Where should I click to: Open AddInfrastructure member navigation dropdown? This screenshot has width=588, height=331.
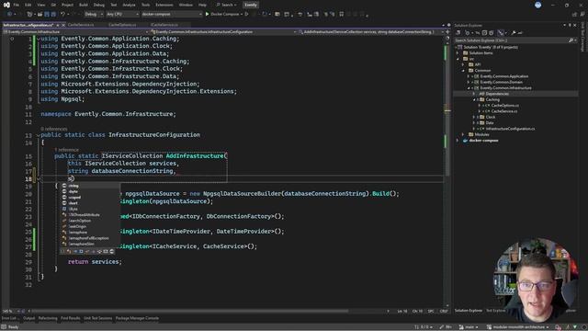(x=371, y=32)
